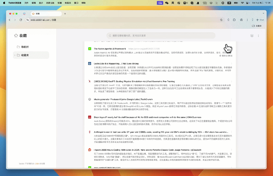
Task: Click 重新生成概述 under the Auton entry
Action: click(226, 56)
